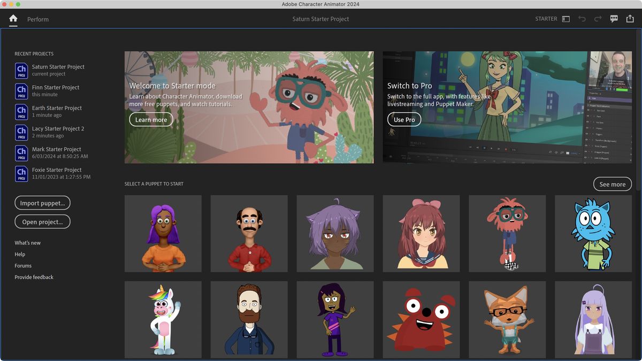Screen dimensions: 642x361
Task: Redo using the redo arrow icon
Action: (x=598, y=19)
